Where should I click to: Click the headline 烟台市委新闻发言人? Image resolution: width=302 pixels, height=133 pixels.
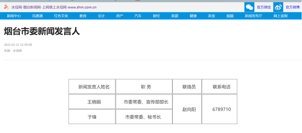click(x=42, y=31)
